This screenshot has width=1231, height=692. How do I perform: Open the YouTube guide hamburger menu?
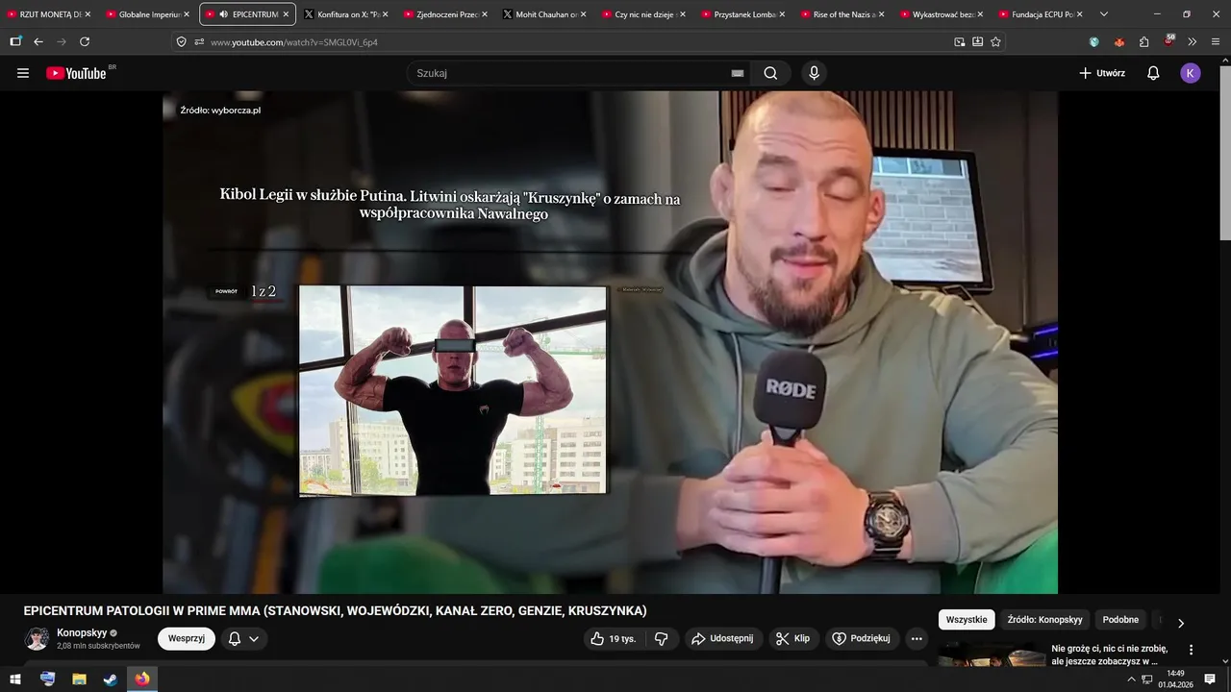[23, 73]
